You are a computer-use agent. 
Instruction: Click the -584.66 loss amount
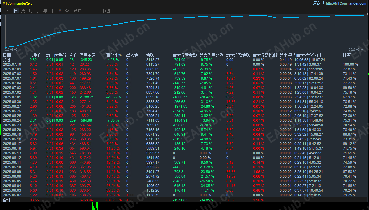(86, 120)
